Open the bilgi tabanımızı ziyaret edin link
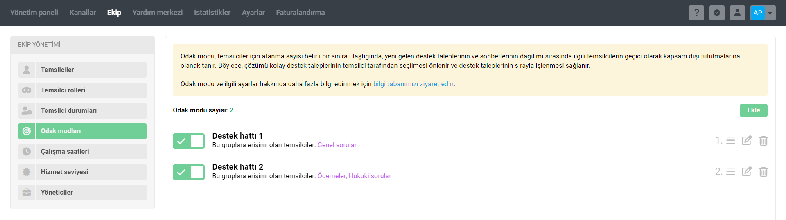This screenshot has width=786, height=220. click(413, 84)
